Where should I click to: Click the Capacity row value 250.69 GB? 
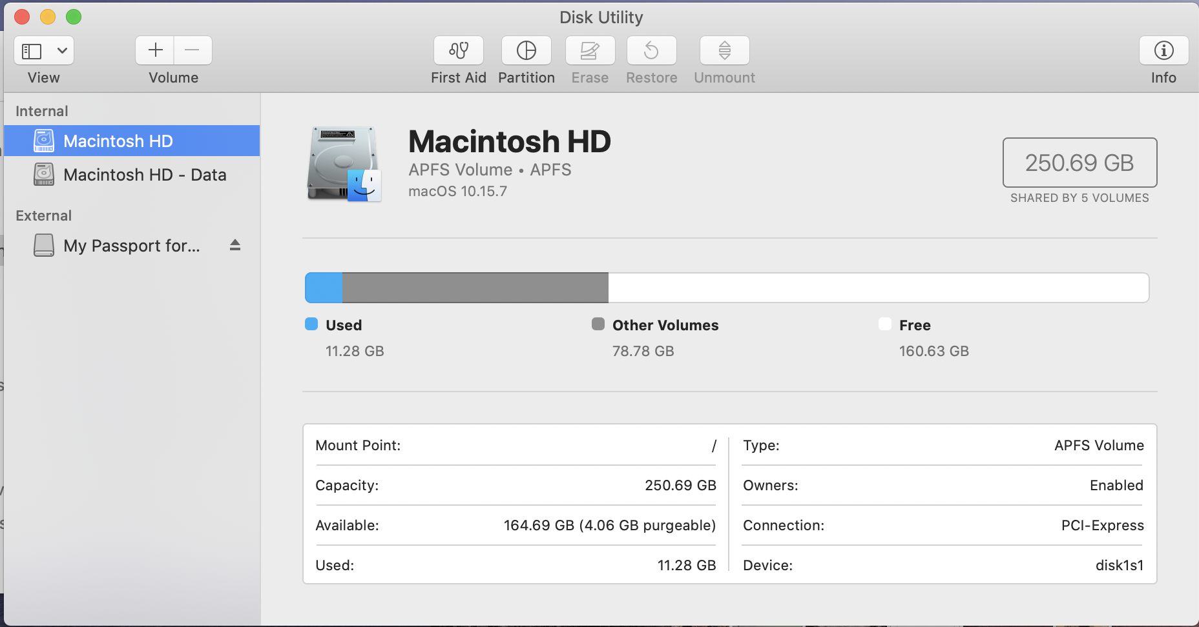click(x=680, y=485)
